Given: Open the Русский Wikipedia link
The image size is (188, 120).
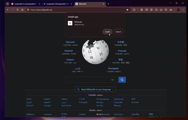Looking at the screenshot, I should 70,42.
